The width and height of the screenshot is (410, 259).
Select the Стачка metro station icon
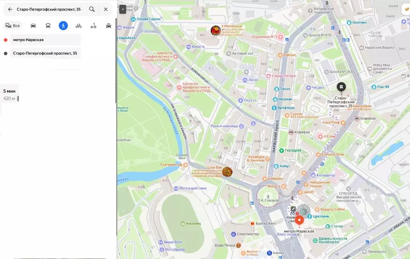328,226
